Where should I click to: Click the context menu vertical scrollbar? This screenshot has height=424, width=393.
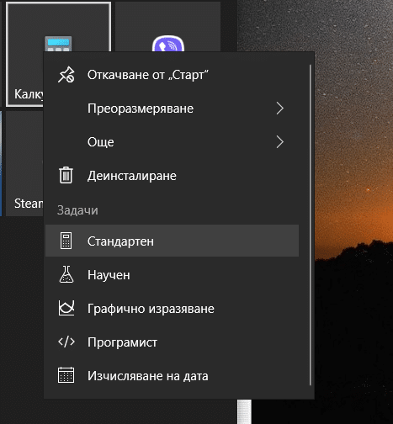[311, 225]
